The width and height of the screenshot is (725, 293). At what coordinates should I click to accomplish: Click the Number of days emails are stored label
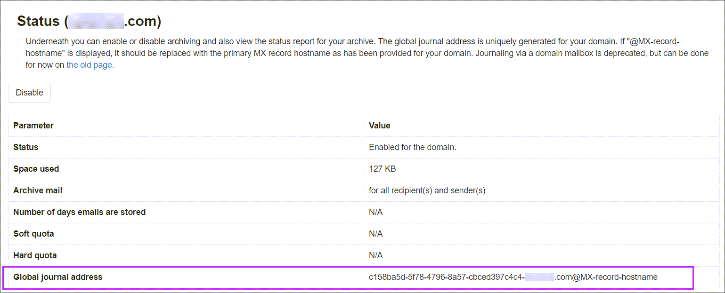[x=78, y=212]
